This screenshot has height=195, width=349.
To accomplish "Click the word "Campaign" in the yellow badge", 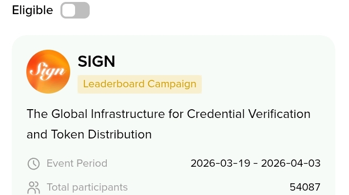I will point(172,84).
